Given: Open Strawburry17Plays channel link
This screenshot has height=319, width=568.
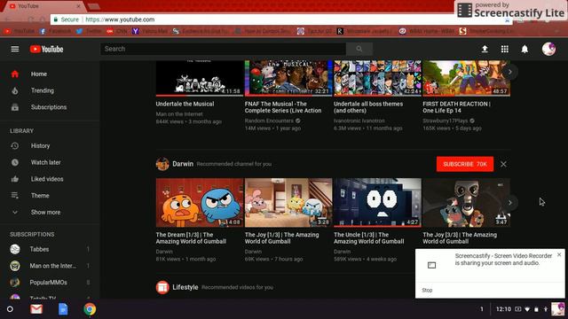Looking at the screenshot, I should click(446, 121).
